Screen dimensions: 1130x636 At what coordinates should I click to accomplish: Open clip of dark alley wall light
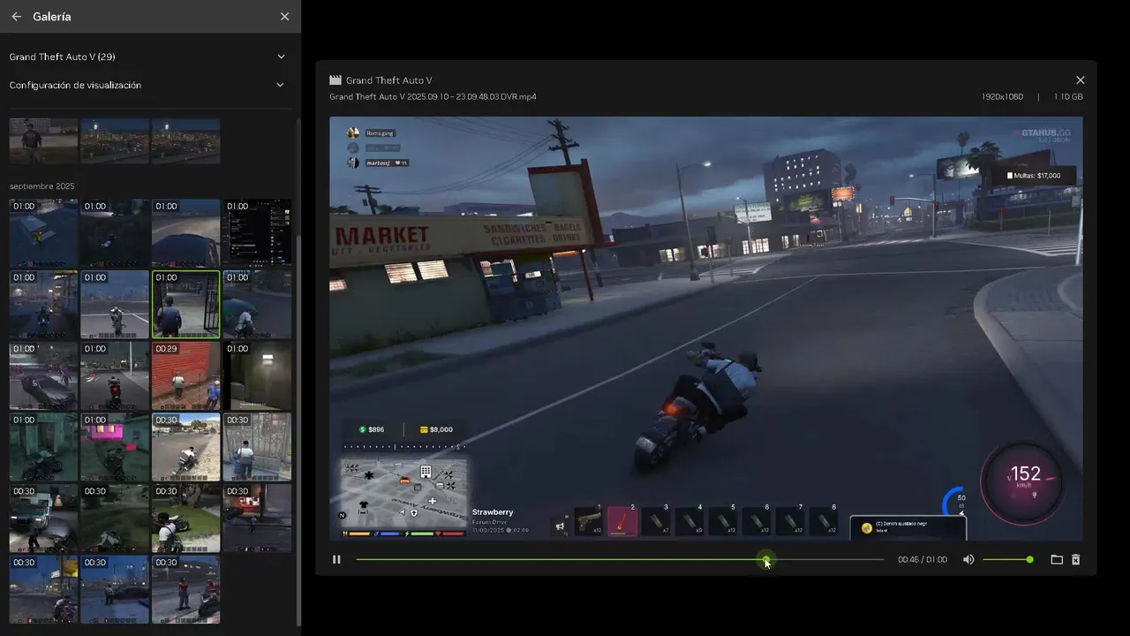coord(257,375)
